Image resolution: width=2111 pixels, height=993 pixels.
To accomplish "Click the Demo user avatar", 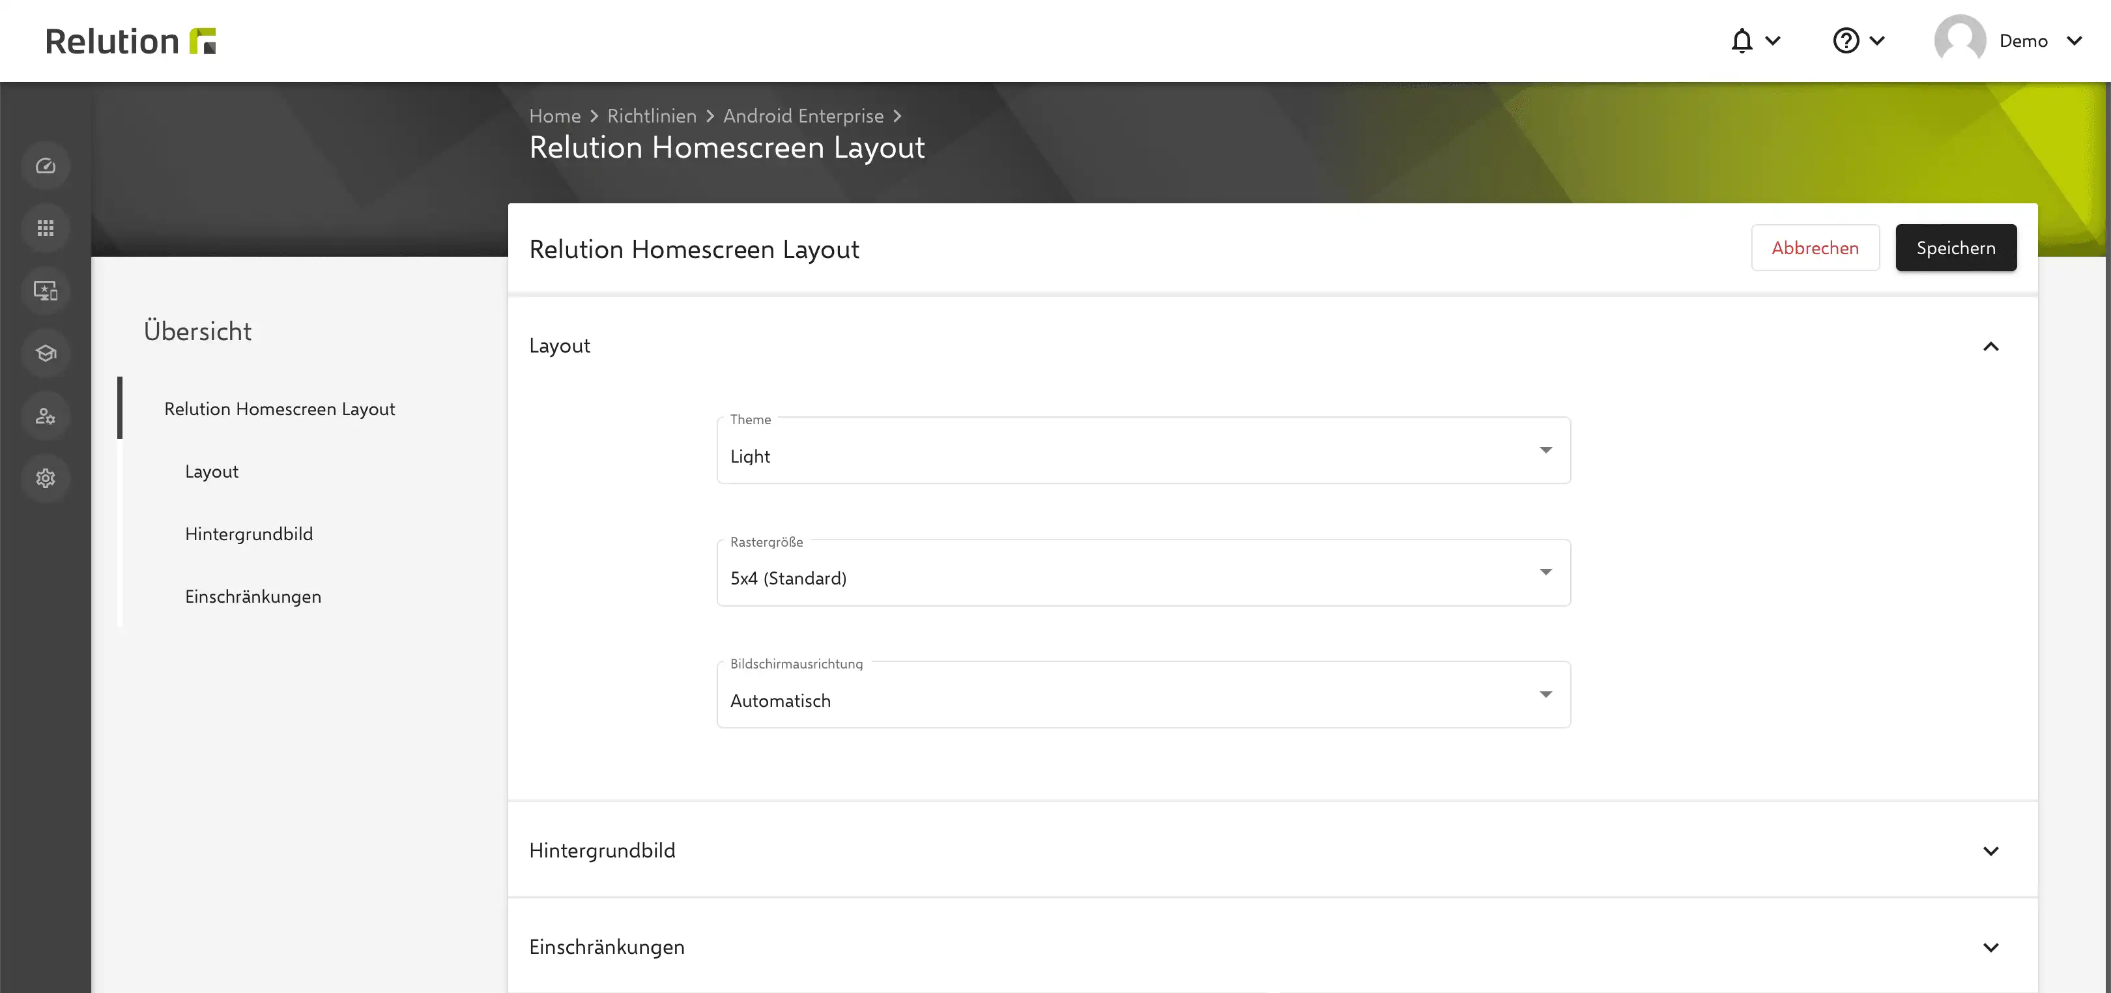I will [1959, 39].
